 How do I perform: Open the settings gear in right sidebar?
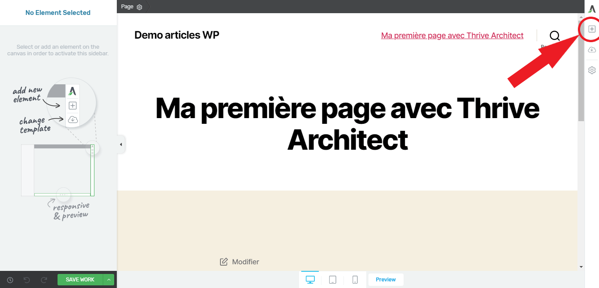(592, 70)
